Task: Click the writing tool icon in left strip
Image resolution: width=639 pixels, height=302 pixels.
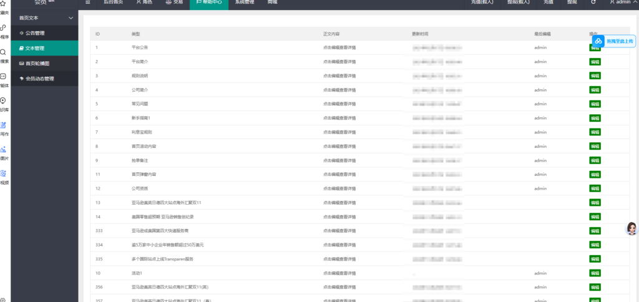Action: (3, 125)
